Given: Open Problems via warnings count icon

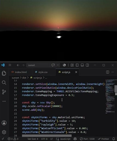Looking at the screenshot, I should pyautogui.click(x=16, y=139).
